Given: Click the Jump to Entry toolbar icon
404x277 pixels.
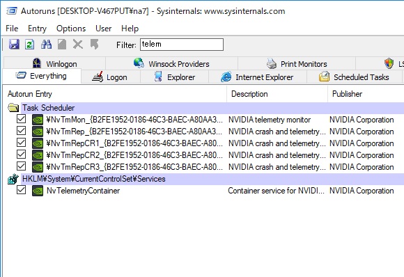Looking at the screenshot, I should 94,45.
